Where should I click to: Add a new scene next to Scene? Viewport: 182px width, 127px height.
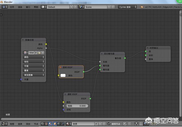tap(109, 7)
